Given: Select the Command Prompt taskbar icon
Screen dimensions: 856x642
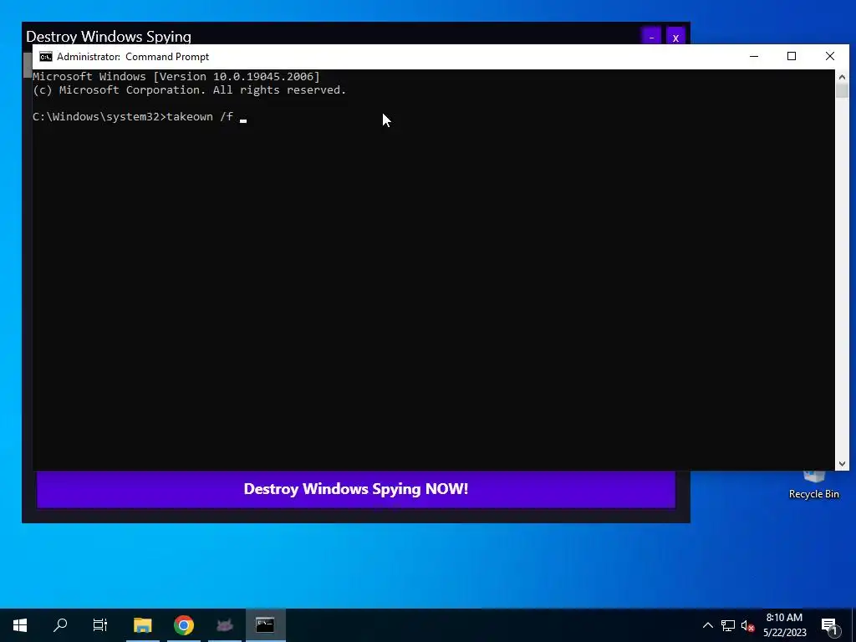Looking at the screenshot, I should 265,625.
